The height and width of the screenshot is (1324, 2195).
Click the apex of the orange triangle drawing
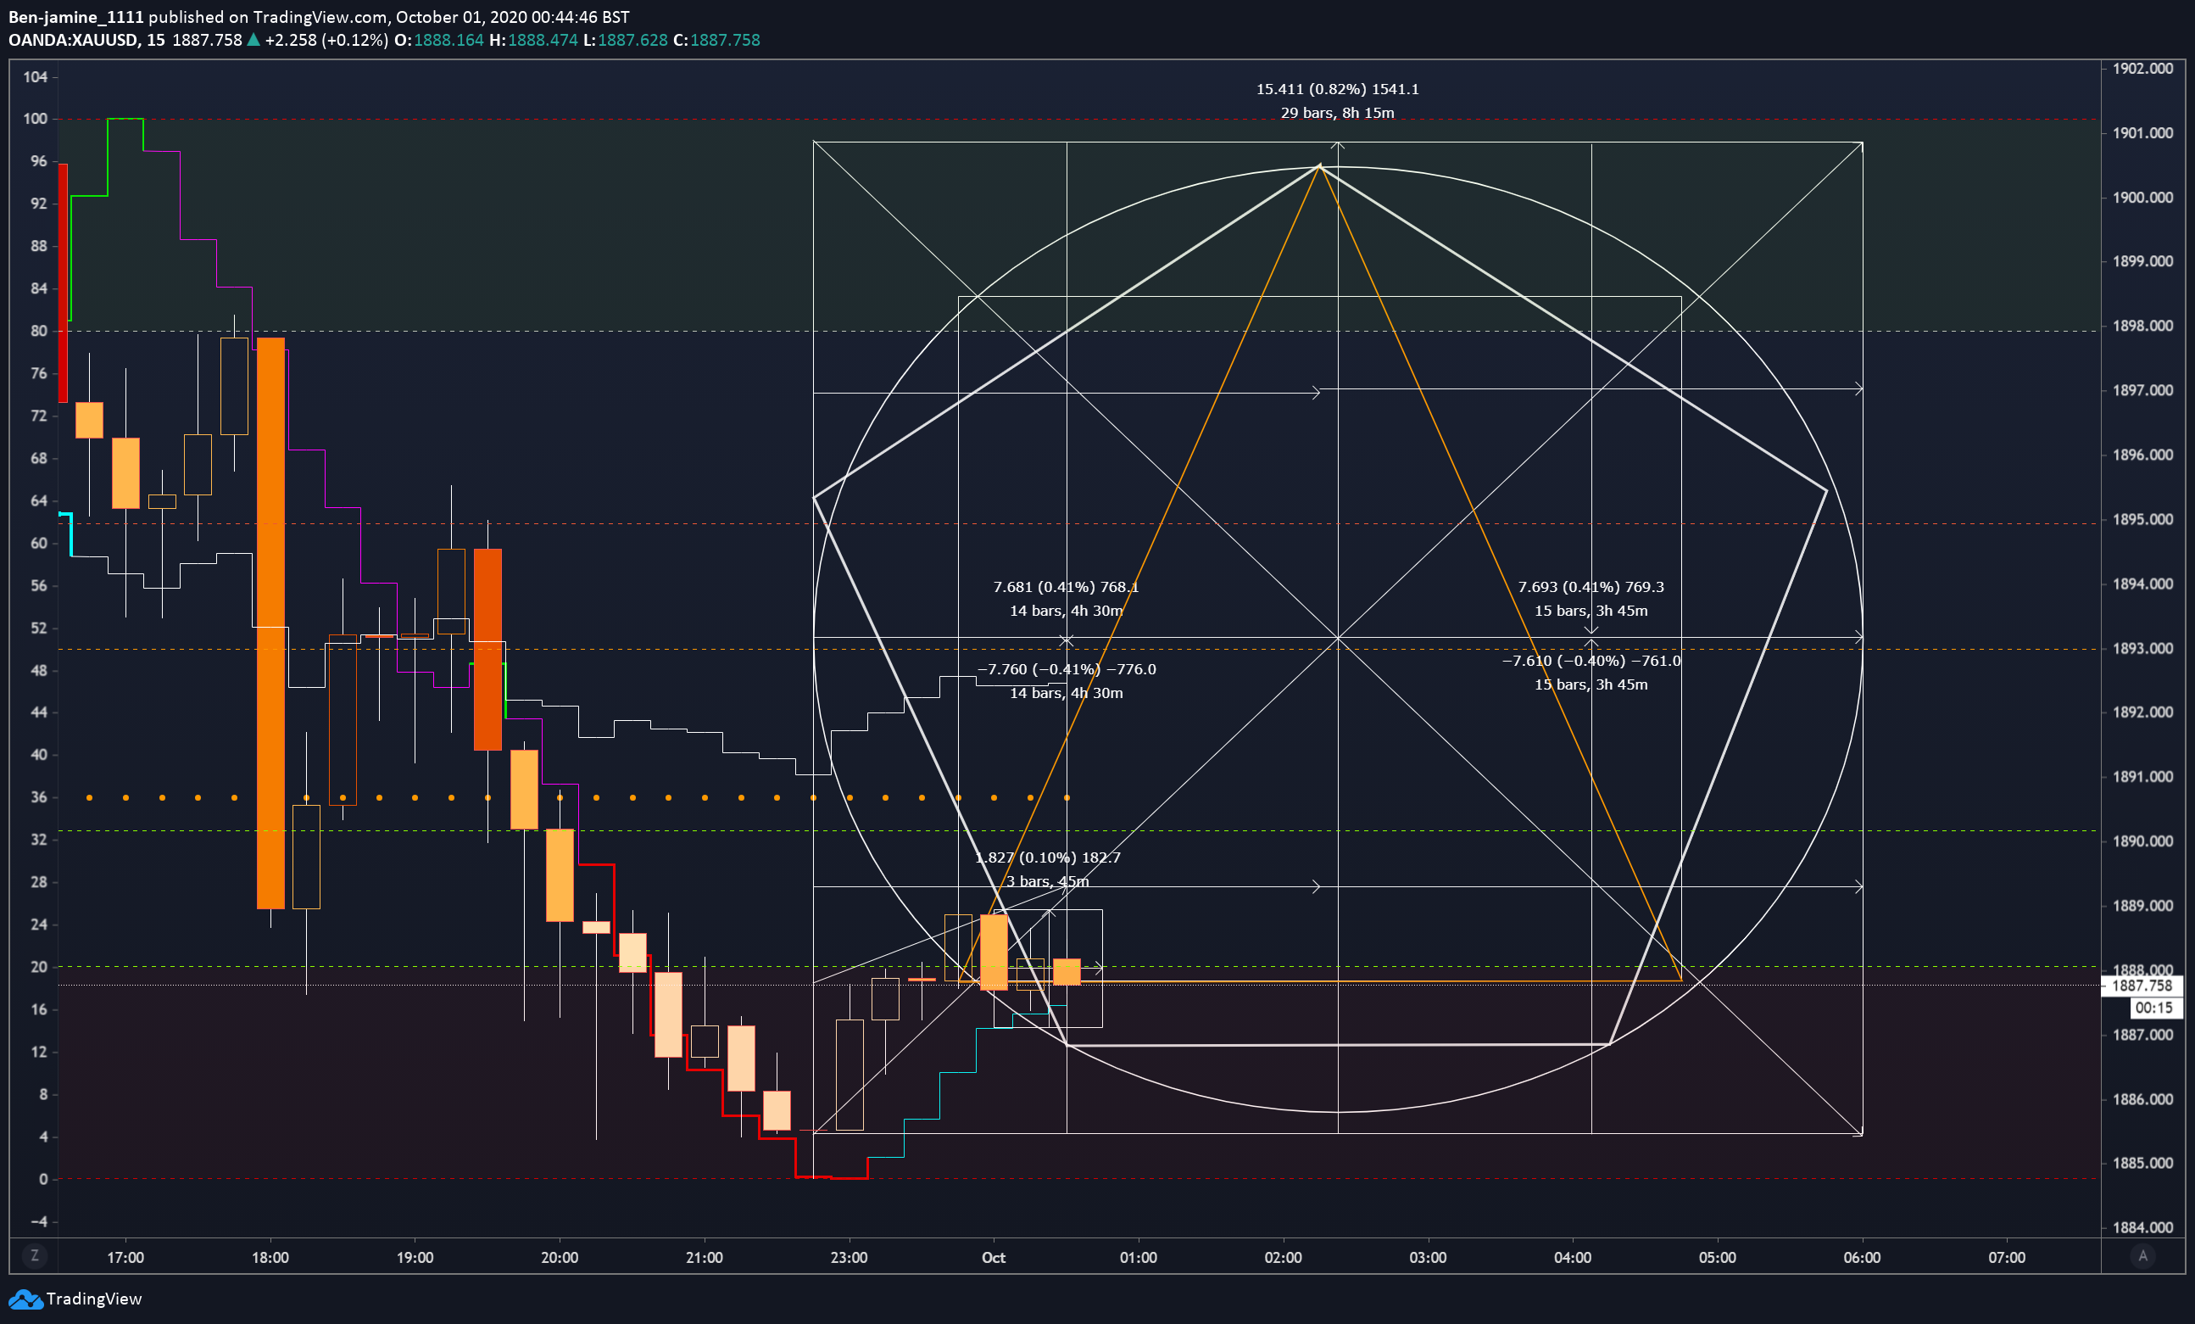pyautogui.click(x=1319, y=165)
